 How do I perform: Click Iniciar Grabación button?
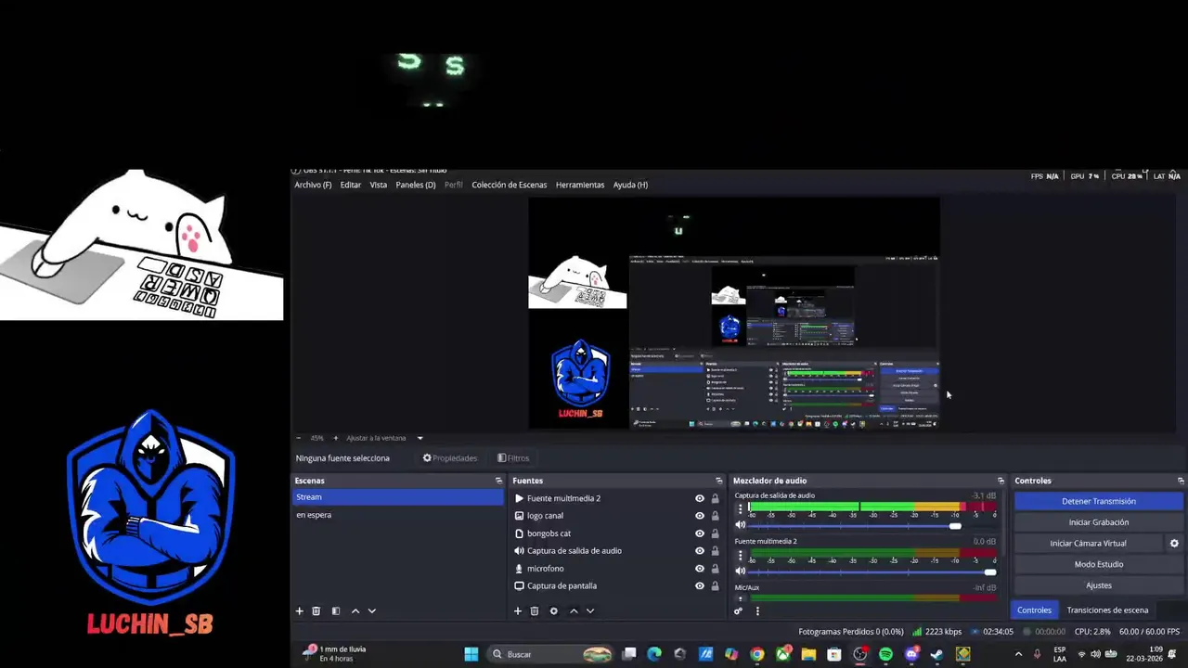click(1099, 522)
